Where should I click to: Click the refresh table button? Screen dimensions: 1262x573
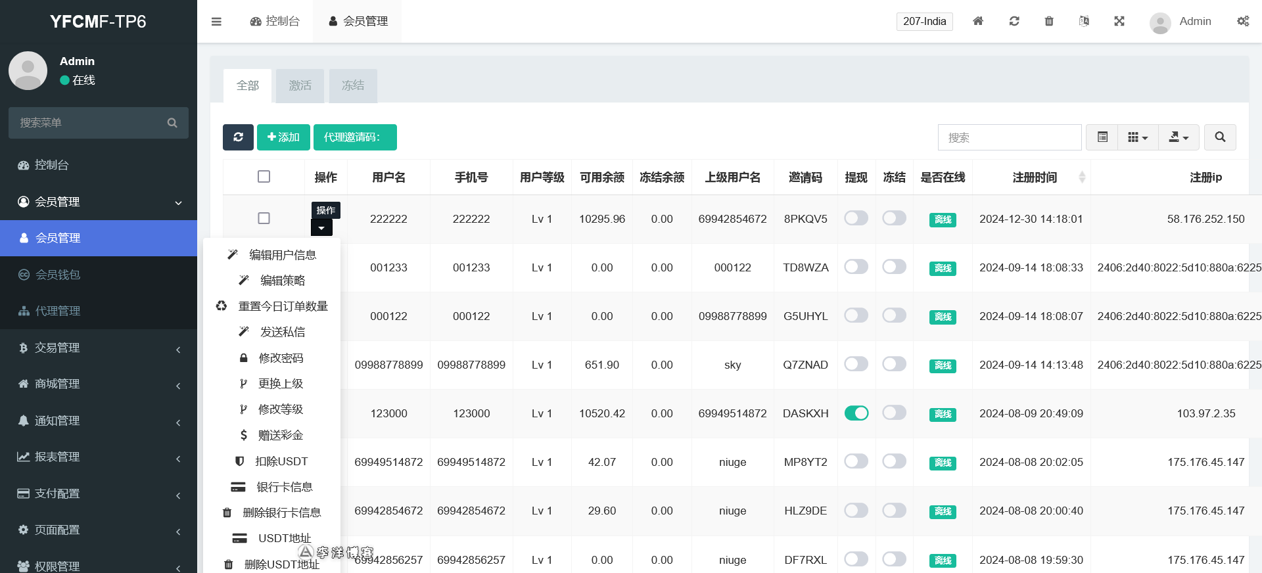pos(238,137)
